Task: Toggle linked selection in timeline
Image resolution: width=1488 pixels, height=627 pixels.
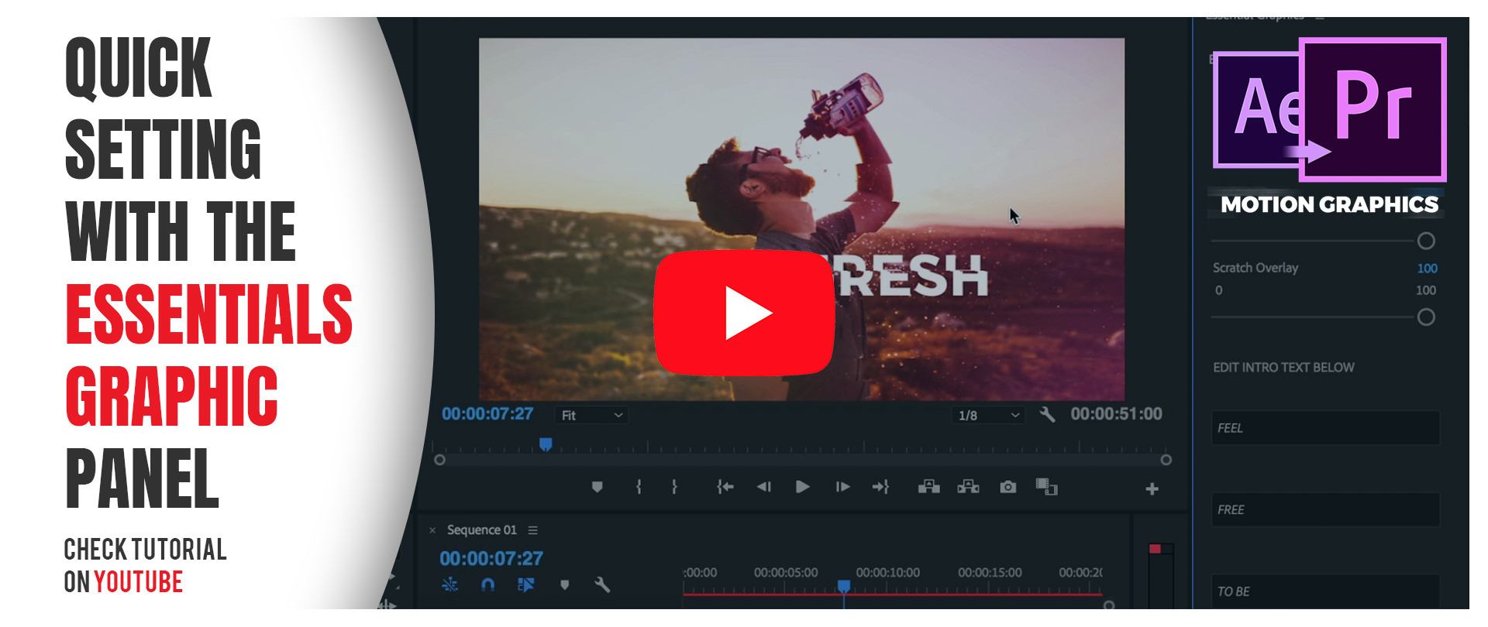Action: click(525, 584)
